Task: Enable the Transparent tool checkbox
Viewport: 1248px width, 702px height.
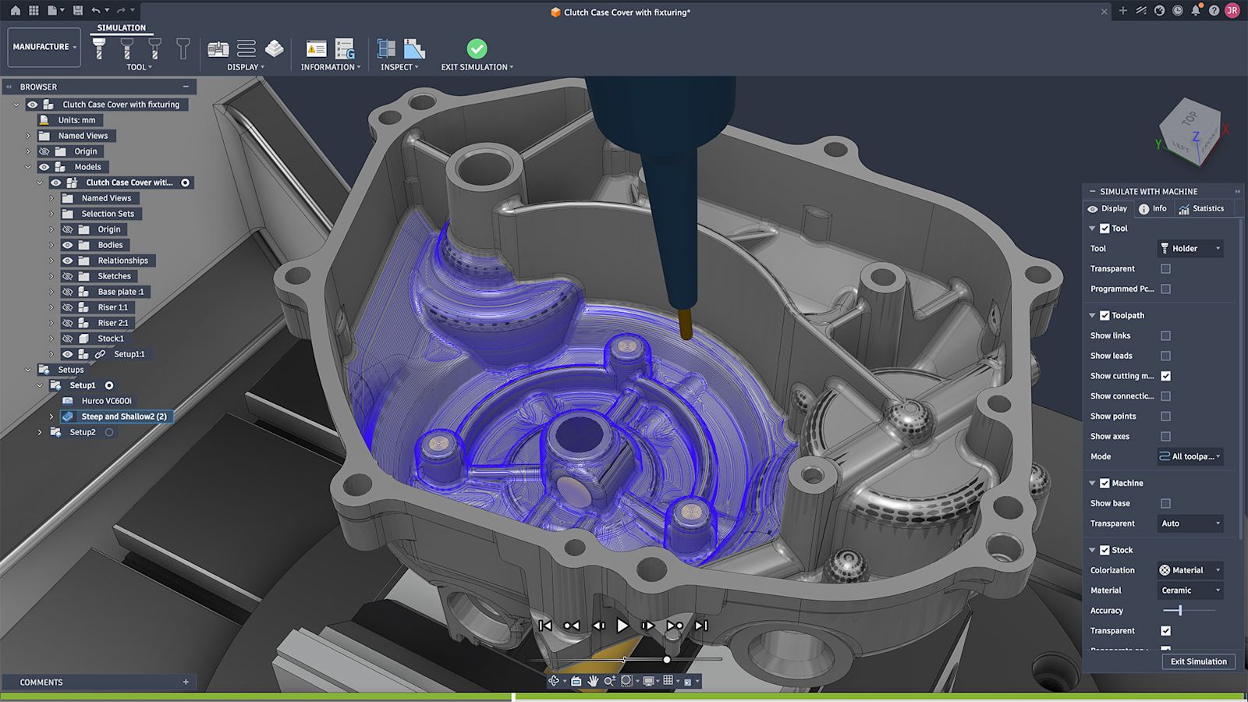Action: [x=1165, y=269]
